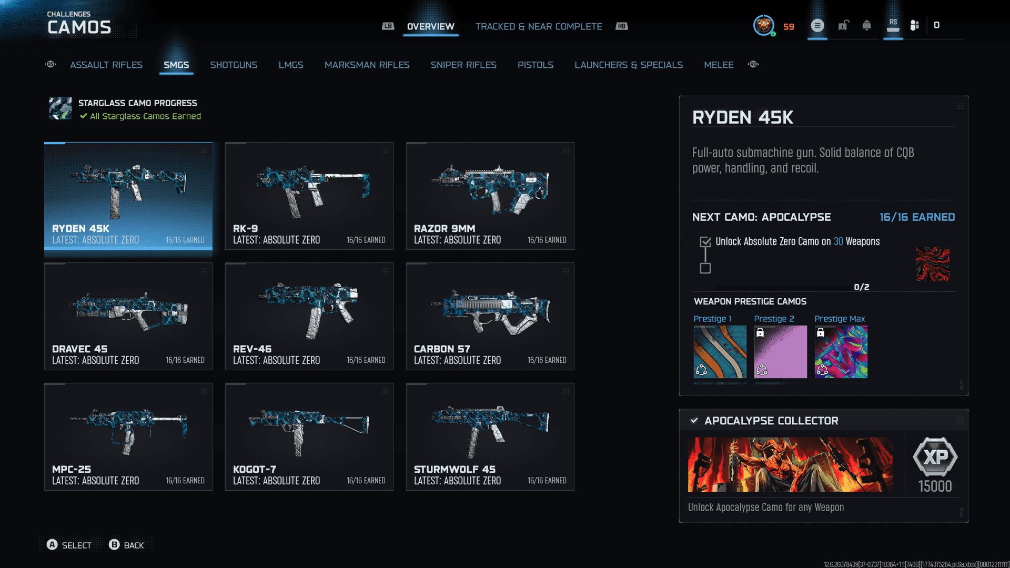Select the Prestige Max camo swatch
The height and width of the screenshot is (568, 1010).
pyautogui.click(x=841, y=352)
